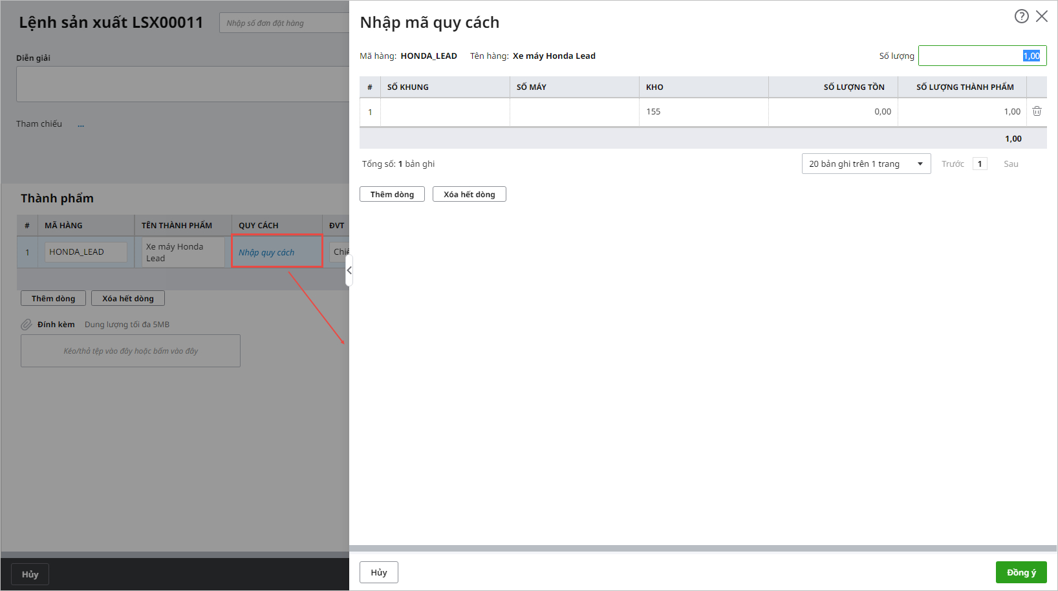Click the Số lượng thành phẩm cell

[x=962, y=112]
